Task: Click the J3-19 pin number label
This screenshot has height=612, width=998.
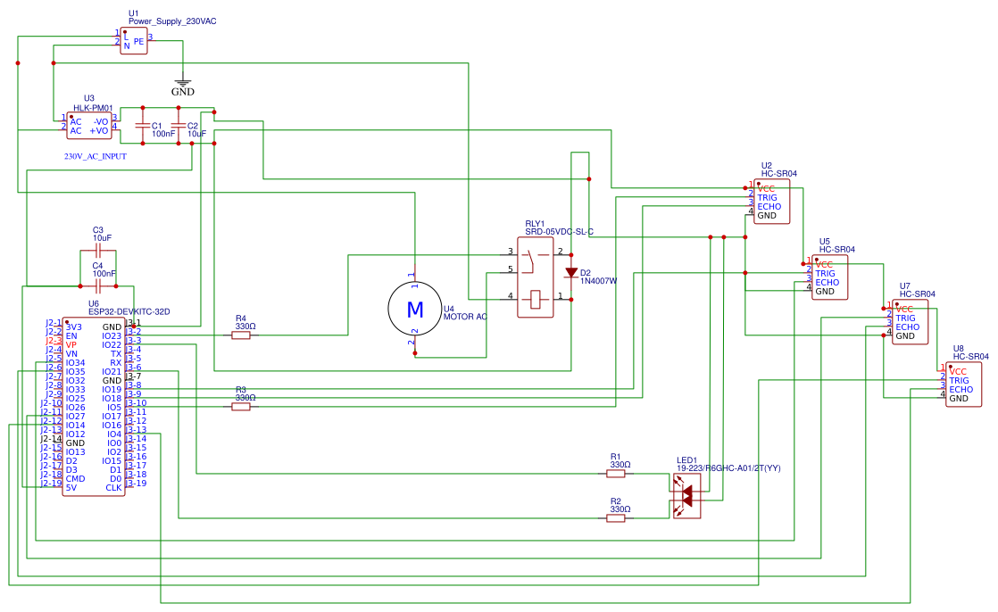Action: 137,483
